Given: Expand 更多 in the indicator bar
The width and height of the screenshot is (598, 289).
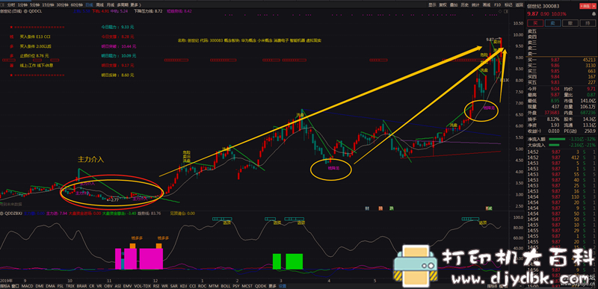Looking at the screenshot, I should click(272, 285).
